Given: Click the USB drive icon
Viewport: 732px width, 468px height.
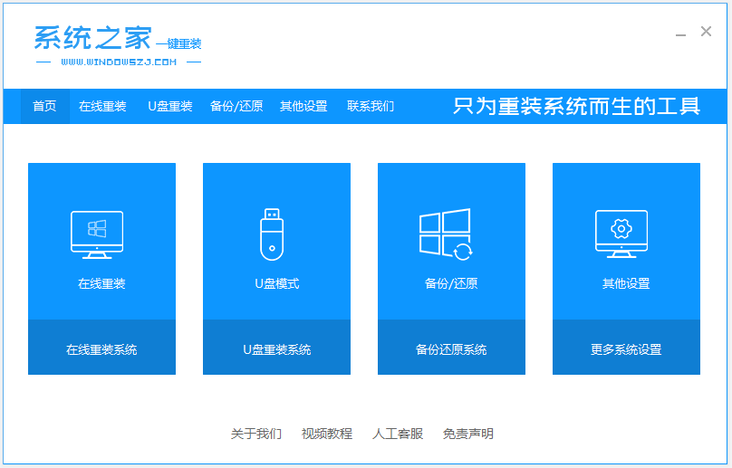Looking at the screenshot, I should (x=272, y=234).
